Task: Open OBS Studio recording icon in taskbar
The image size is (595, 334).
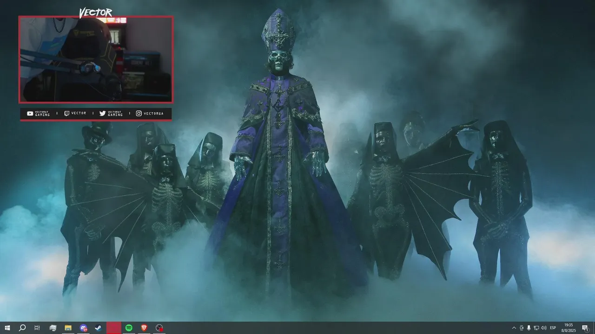Action: pos(159,328)
